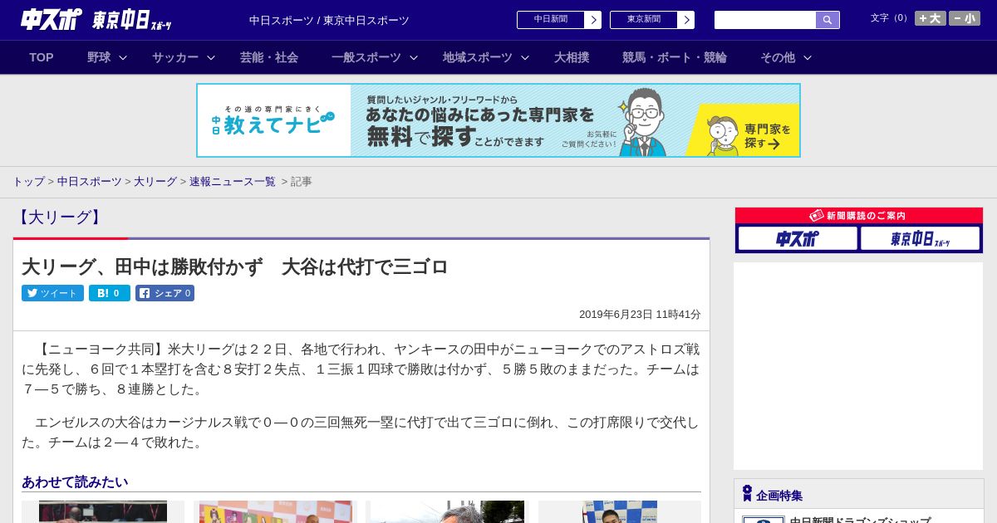Viewport: 997px width, 523px height.
Task: Expand the 一般スポーツ dropdown chevron
Action: pyautogui.click(x=414, y=57)
